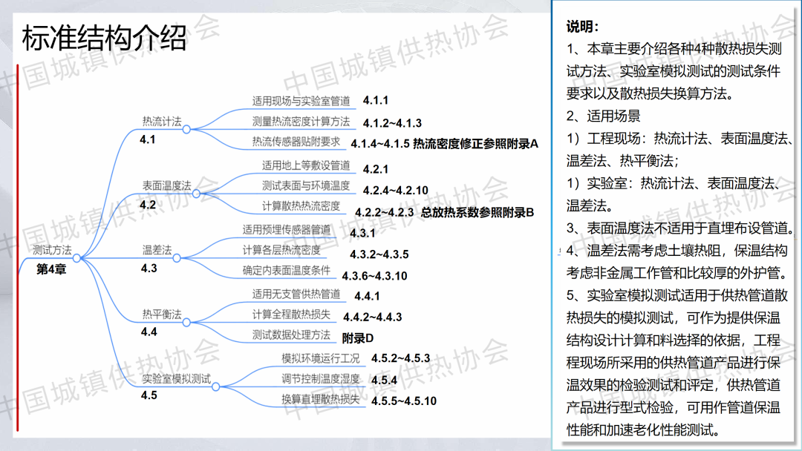802x451 pixels.
Task: Collapse the 温差法 node circle
Action: [177, 257]
